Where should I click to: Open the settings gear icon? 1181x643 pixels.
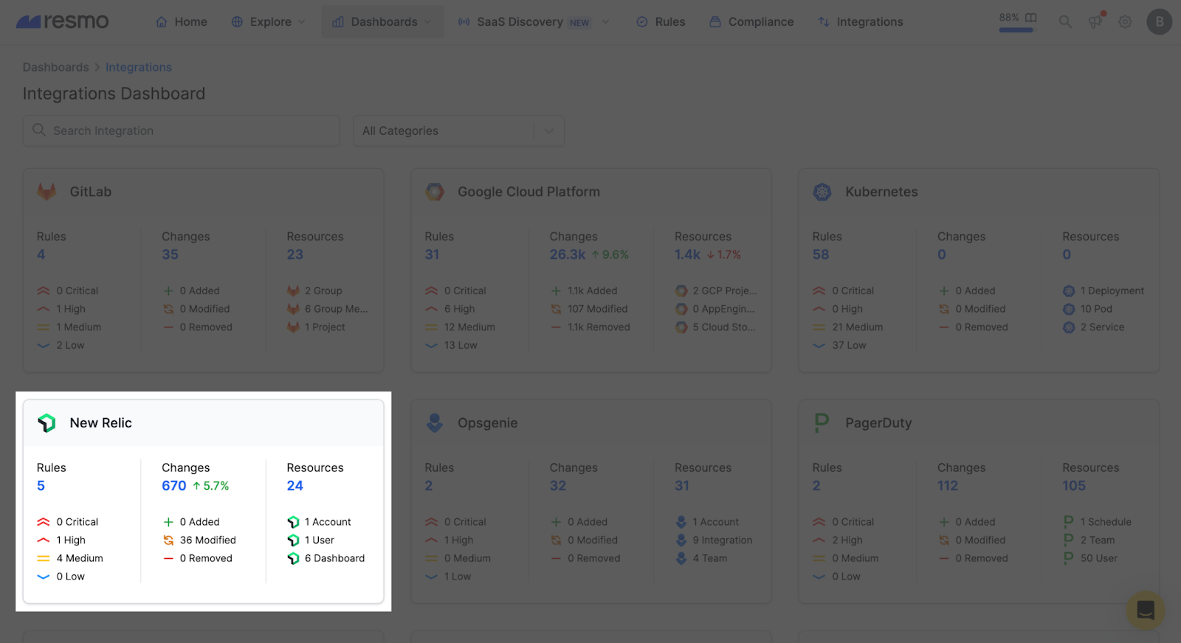pos(1125,22)
